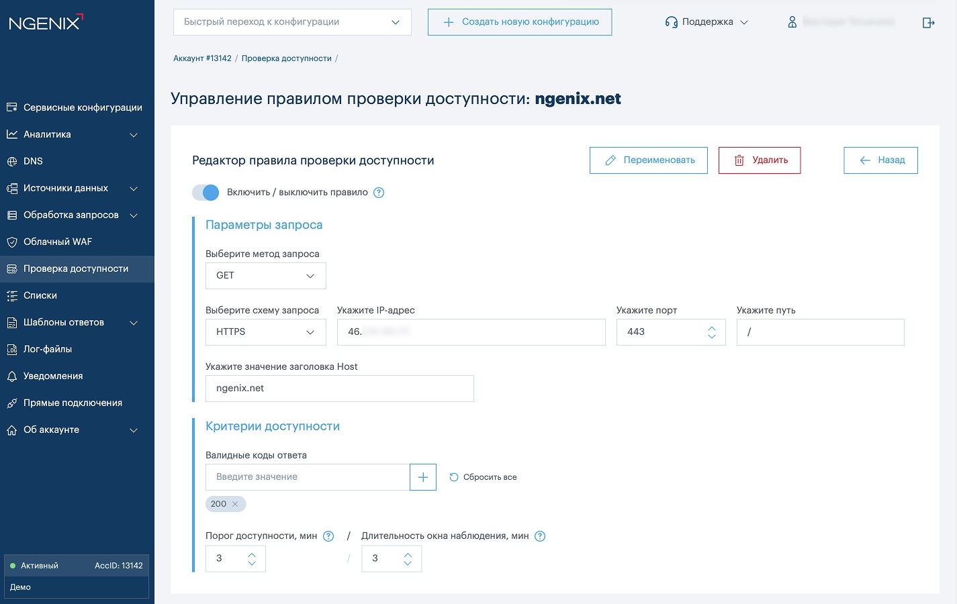Click the plus icon to add response code

(423, 477)
